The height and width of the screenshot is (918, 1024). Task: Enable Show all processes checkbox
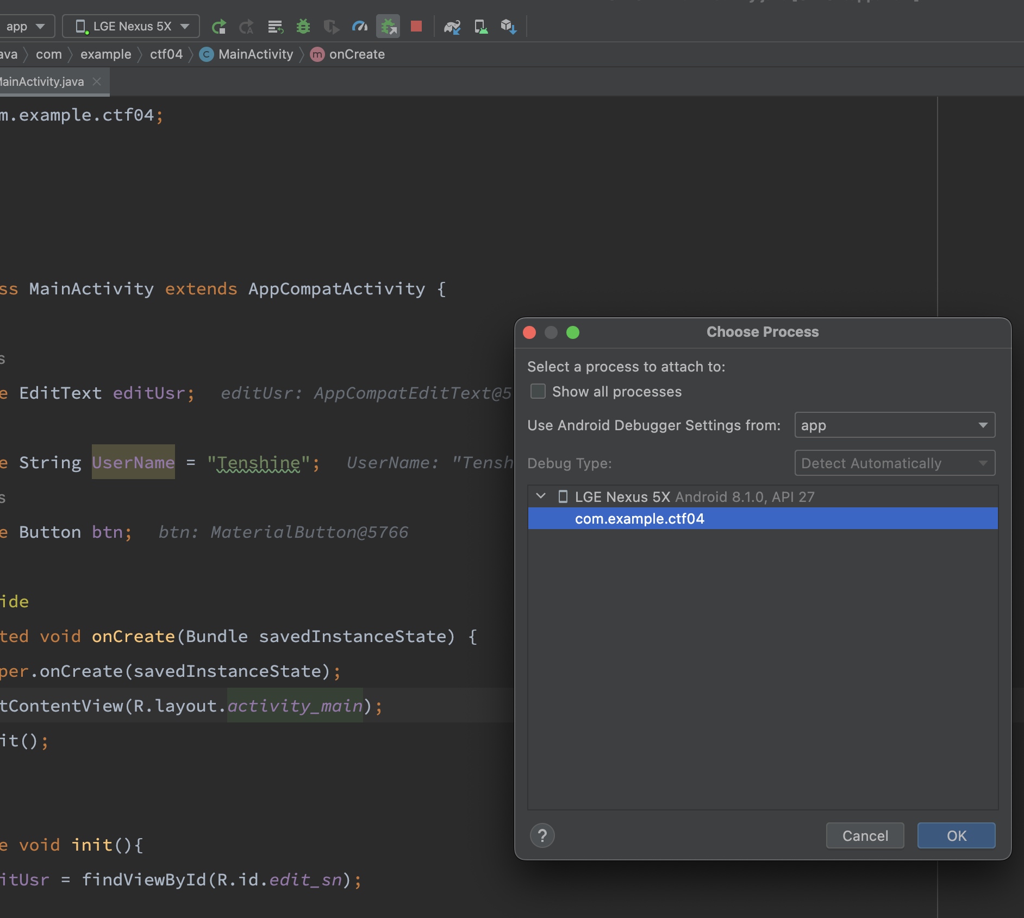point(538,392)
